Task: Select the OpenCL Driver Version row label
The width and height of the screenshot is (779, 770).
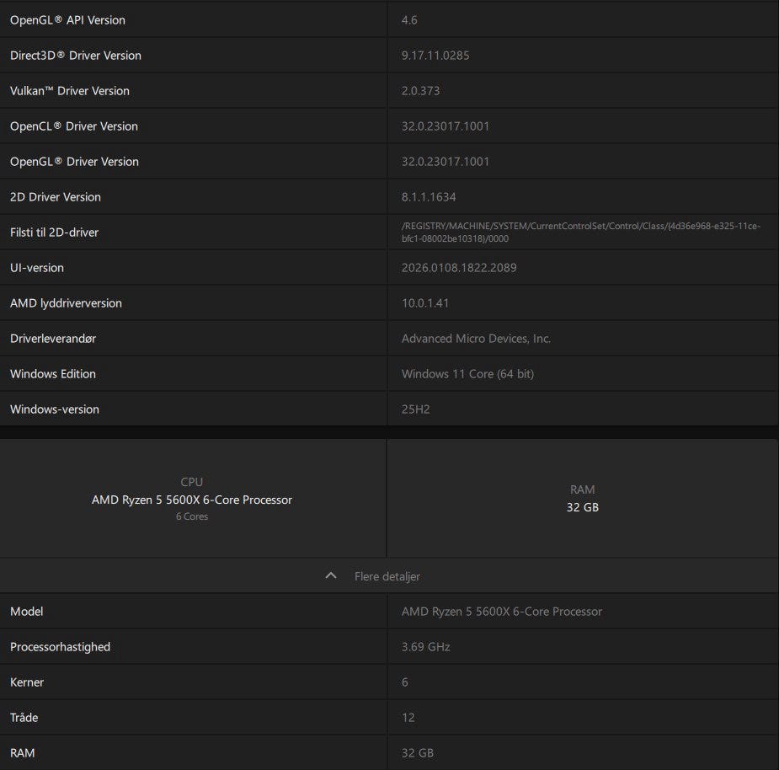Action: click(x=74, y=126)
